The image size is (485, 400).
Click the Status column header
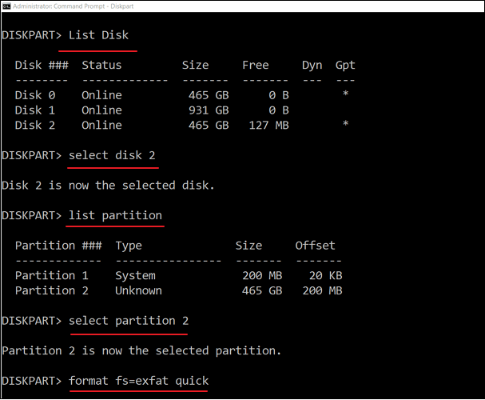click(x=101, y=65)
